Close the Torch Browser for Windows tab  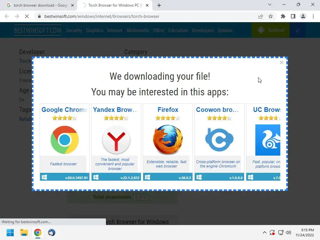(147, 6)
